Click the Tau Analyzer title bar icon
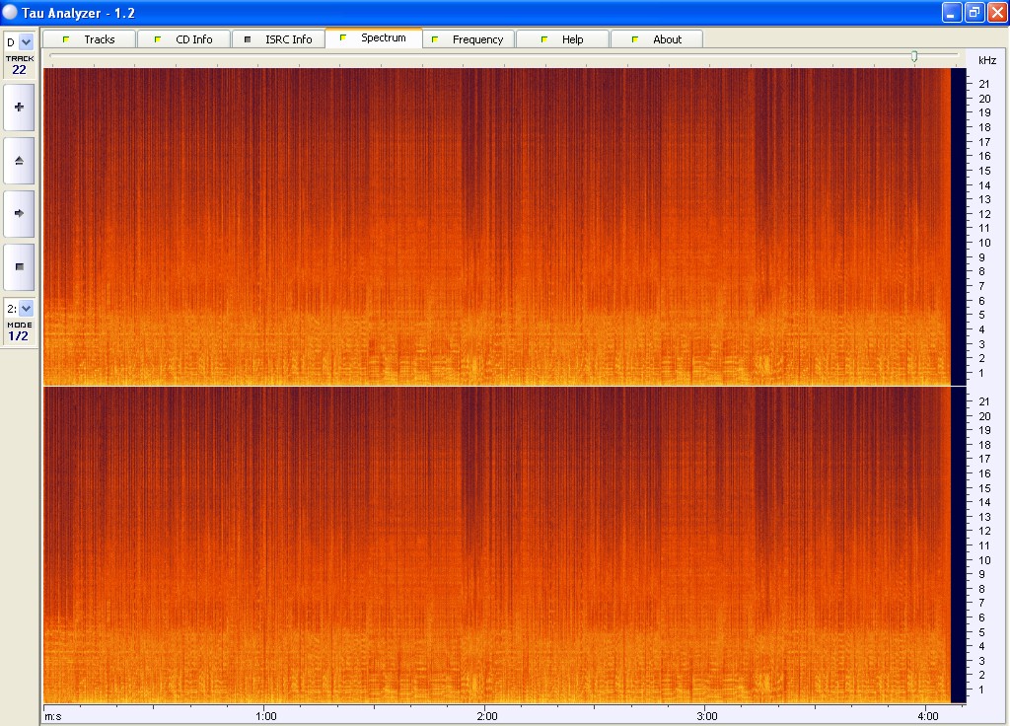 pyautogui.click(x=11, y=12)
